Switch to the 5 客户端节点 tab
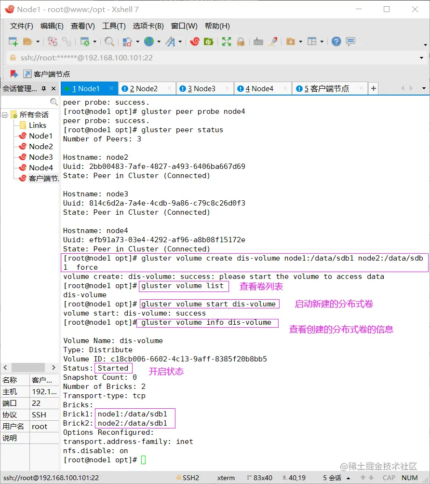Screen dimensions: 430x484 pos(330,89)
